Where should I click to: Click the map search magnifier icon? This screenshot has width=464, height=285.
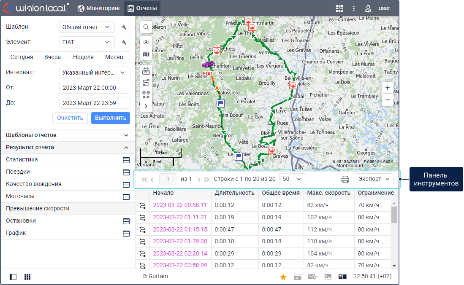[146, 27]
